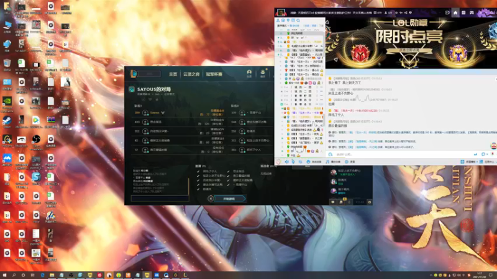The height and width of the screenshot is (279, 497).
Task: Click the YY channel list scrollbar
Action: 324,120
